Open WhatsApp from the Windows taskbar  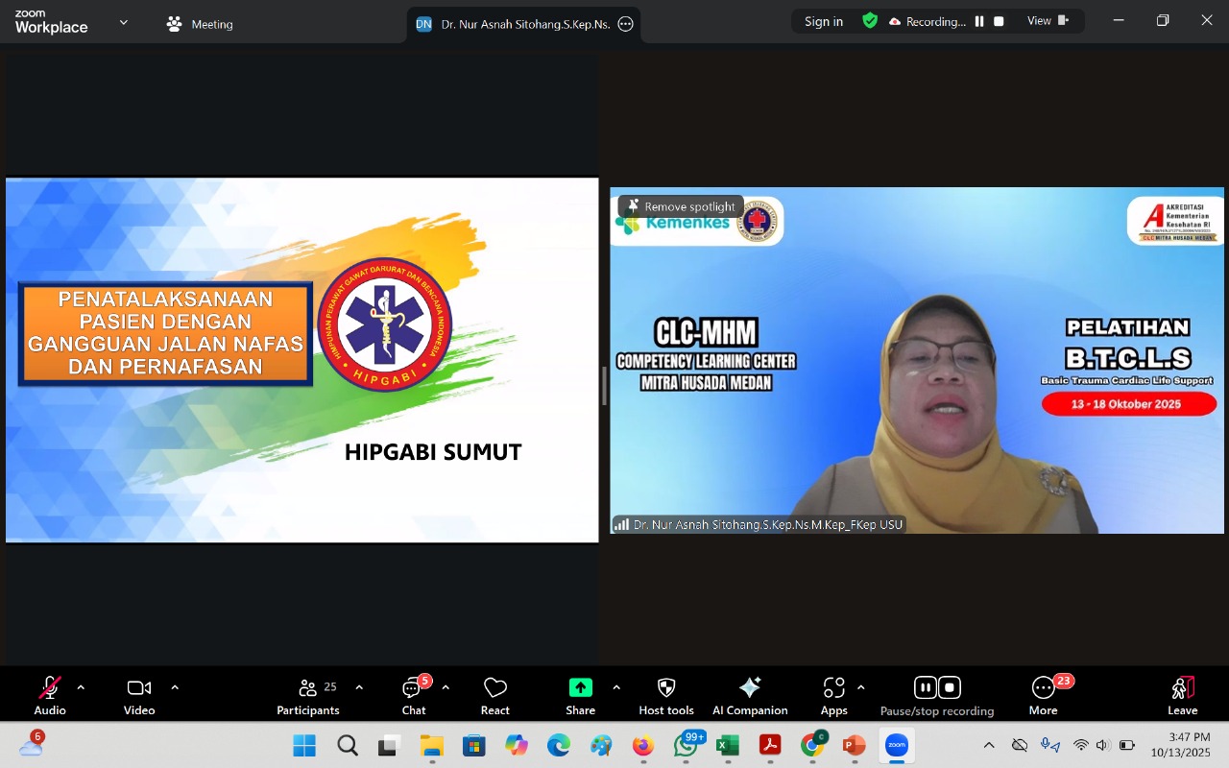coord(686,746)
